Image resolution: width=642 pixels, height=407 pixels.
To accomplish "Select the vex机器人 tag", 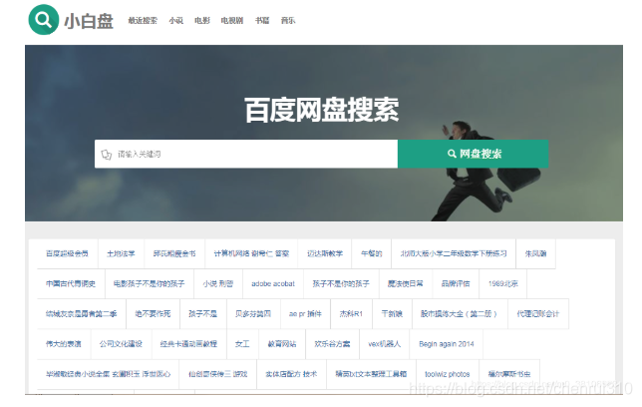I will pos(384,344).
